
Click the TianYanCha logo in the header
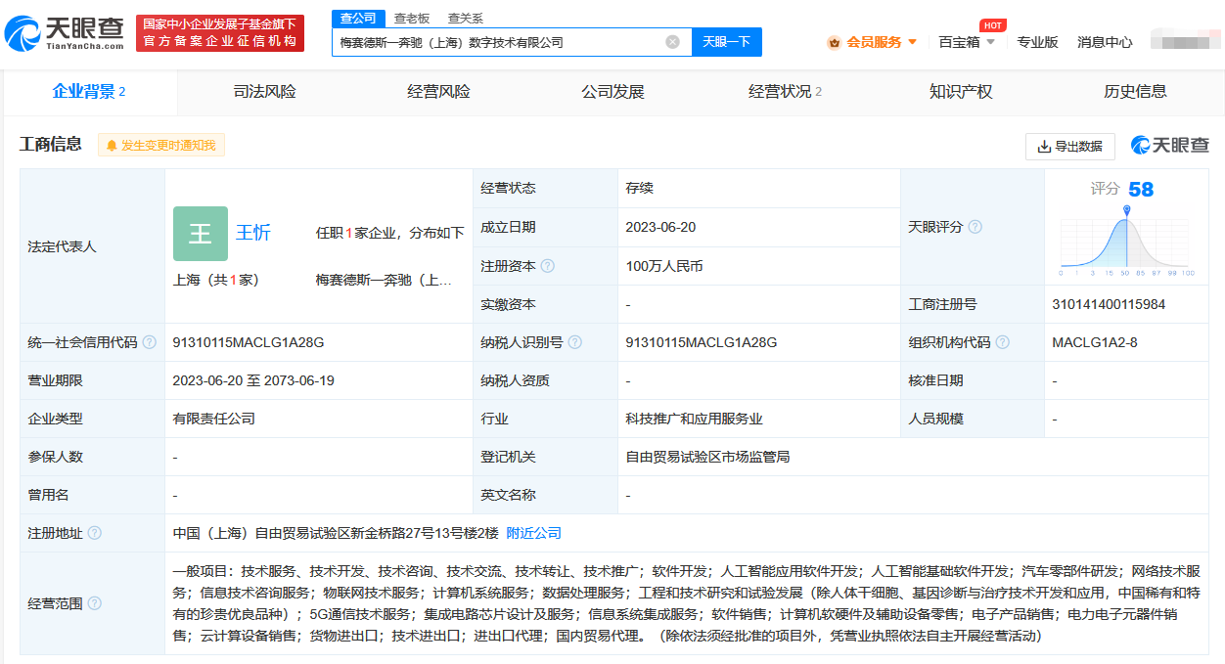(65, 33)
